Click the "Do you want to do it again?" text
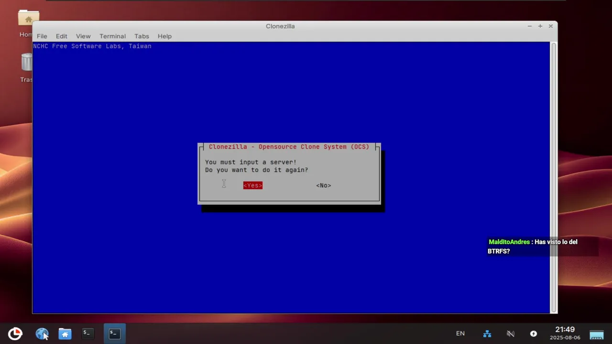Image resolution: width=612 pixels, height=344 pixels. tap(256, 170)
